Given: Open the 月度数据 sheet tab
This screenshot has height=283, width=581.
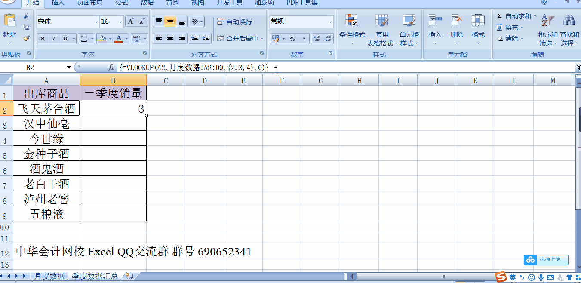Looking at the screenshot, I should point(49,276).
